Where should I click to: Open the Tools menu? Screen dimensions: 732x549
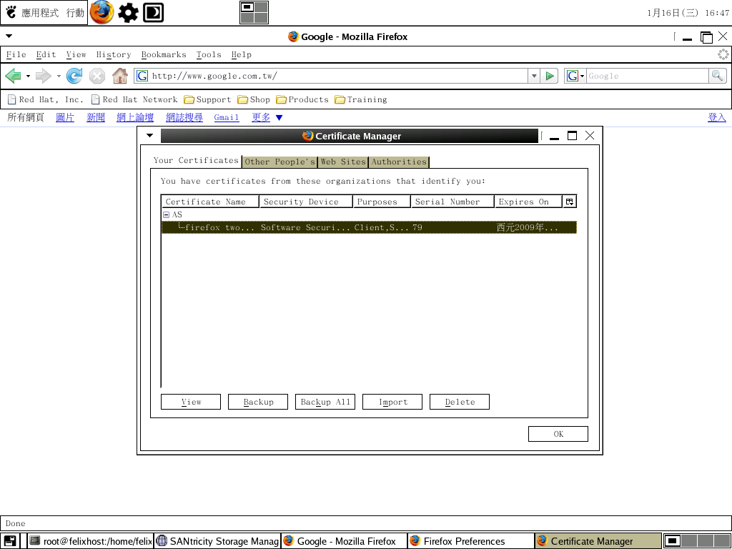(x=209, y=54)
